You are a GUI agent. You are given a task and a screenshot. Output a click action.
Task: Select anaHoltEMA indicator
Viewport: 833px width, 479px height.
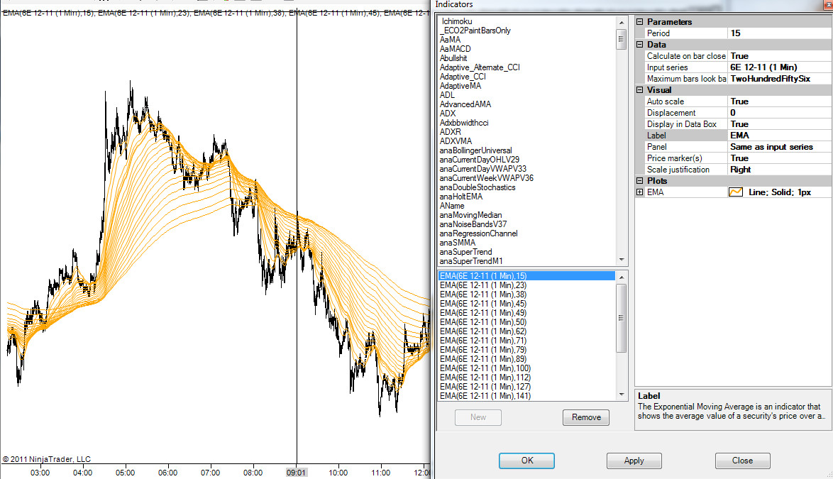(x=461, y=197)
